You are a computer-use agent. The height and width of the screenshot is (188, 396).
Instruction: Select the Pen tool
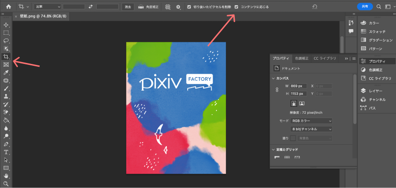pos(6,144)
